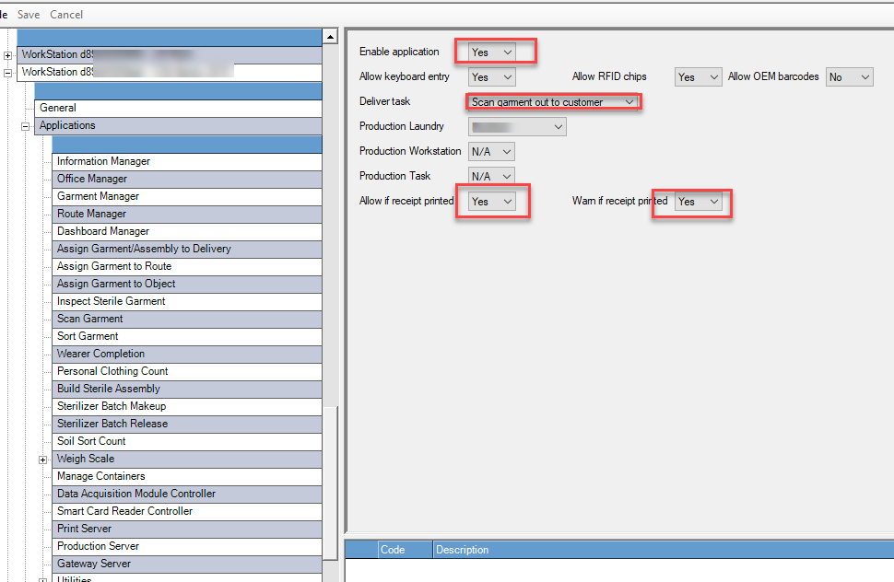The height and width of the screenshot is (582, 894).
Task: Open the Allow if receipt printed dropdown
Action: [493, 200]
